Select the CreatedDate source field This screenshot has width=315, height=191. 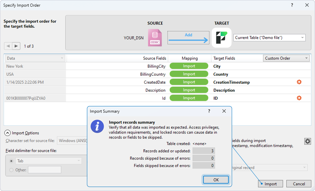(x=155, y=82)
